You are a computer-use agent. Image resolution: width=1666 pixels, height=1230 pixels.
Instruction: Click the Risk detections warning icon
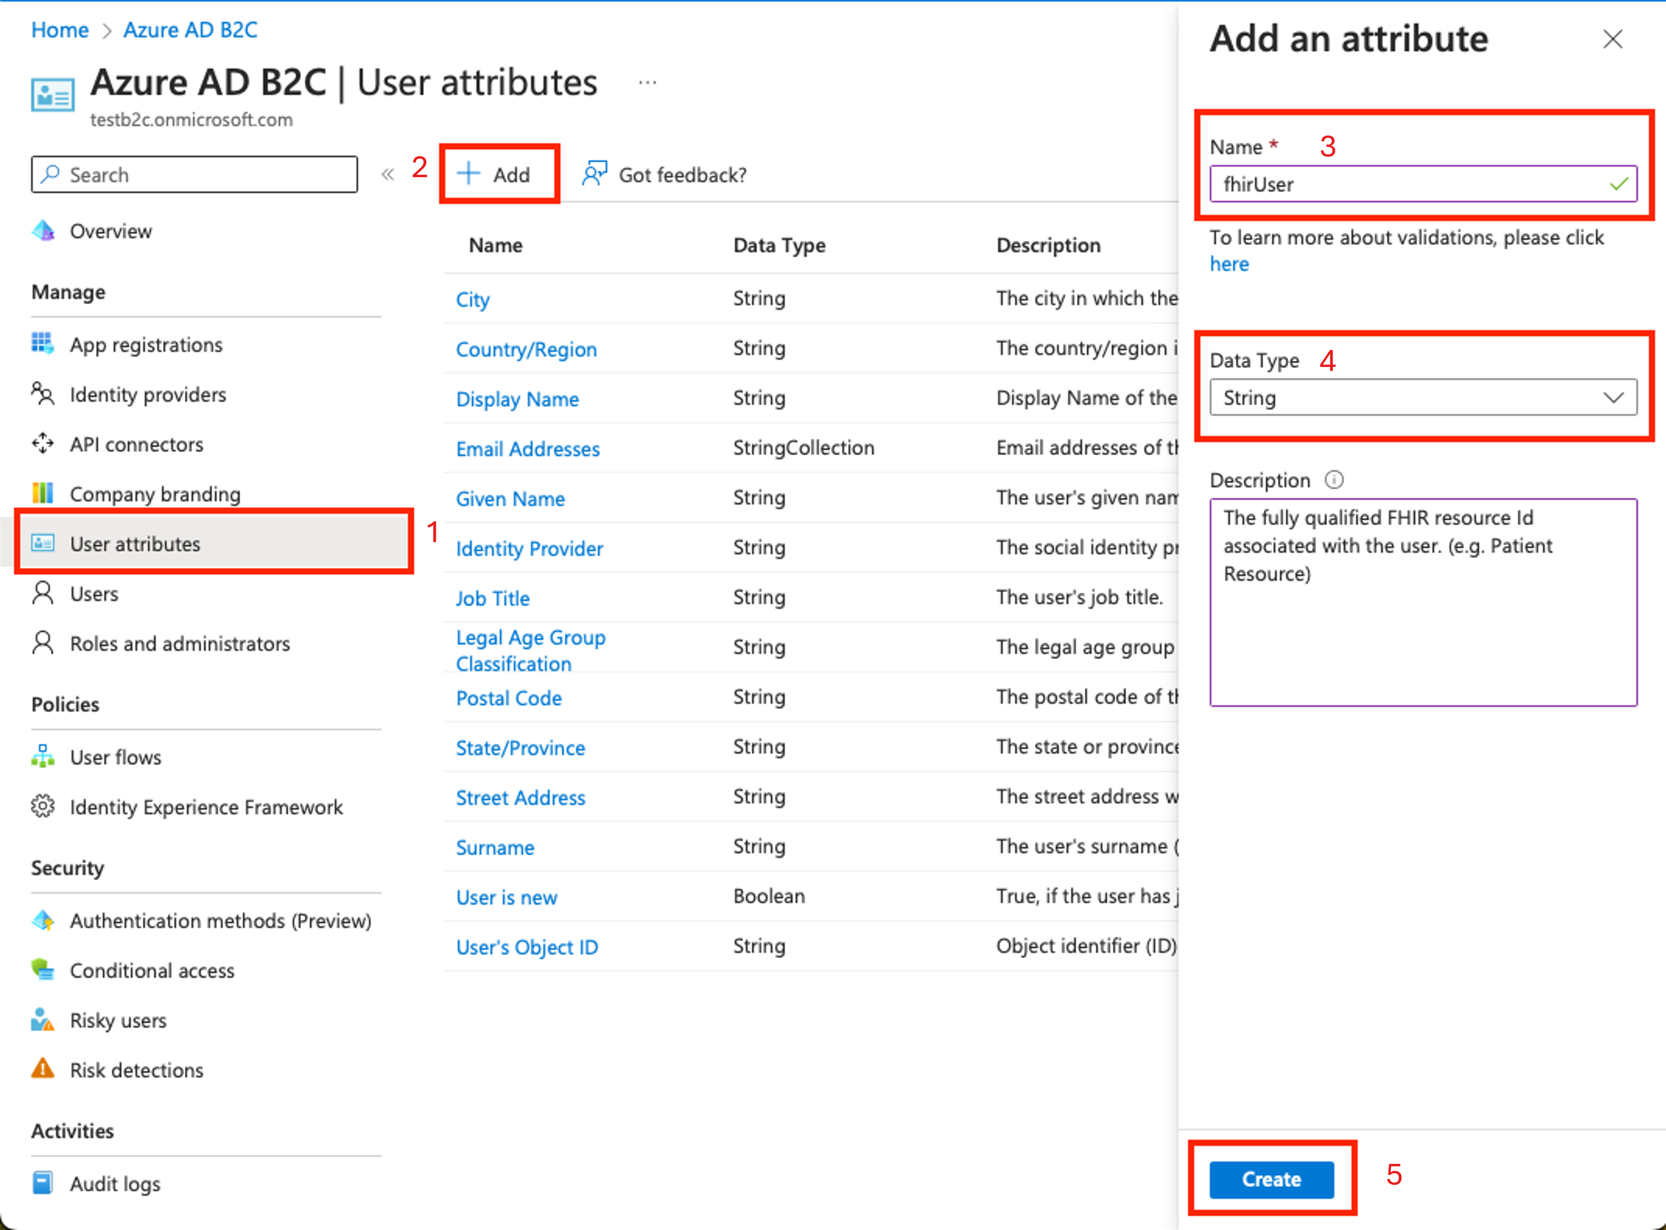click(42, 1069)
